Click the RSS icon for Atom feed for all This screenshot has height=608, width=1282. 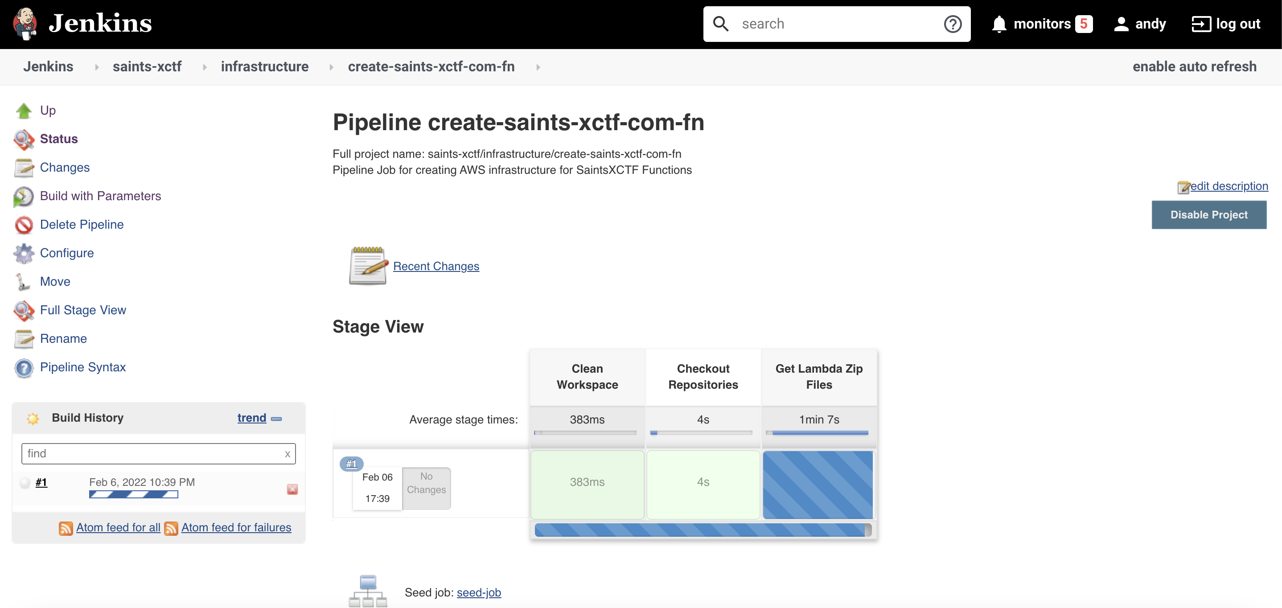pos(66,528)
